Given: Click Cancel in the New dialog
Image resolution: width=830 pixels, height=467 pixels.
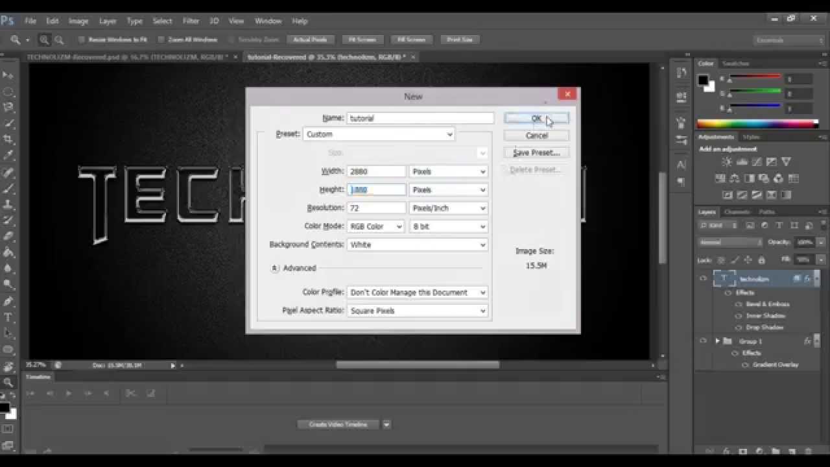Looking at the screenshot, I should 536,136.
